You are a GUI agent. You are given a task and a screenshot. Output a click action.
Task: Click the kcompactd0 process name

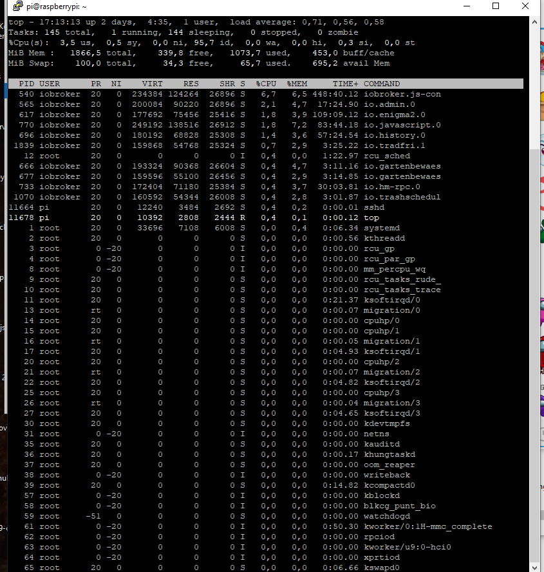coord(389,486)
